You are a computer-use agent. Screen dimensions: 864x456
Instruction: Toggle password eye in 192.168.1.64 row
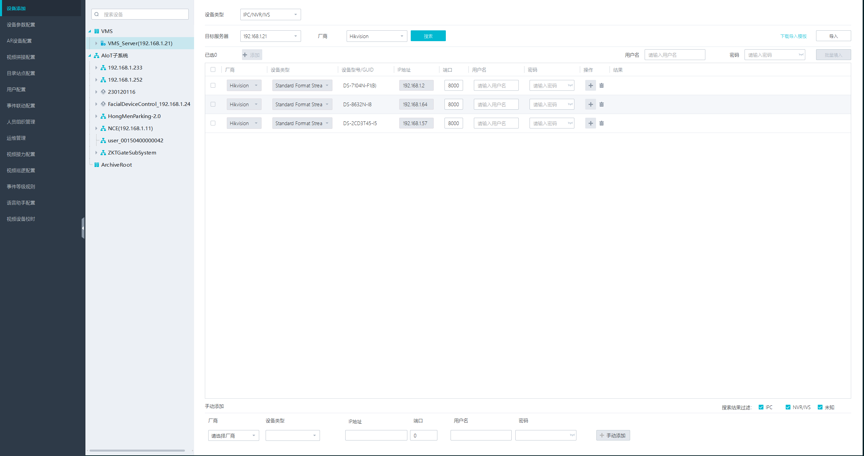click(570, 105)
